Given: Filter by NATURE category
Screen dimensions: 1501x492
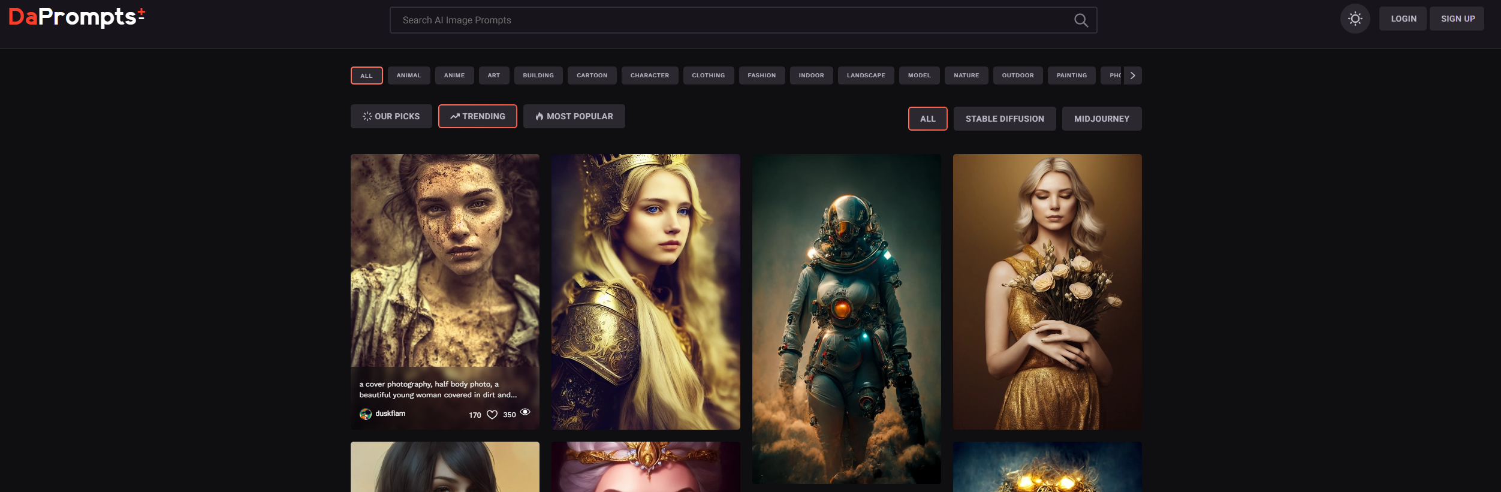Looking at the screenshot, I should click(967, 76).
